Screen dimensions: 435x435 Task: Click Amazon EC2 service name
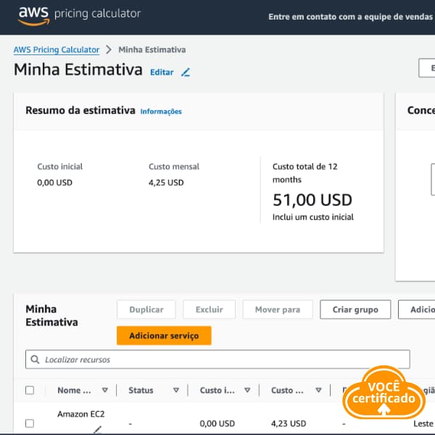81,414
